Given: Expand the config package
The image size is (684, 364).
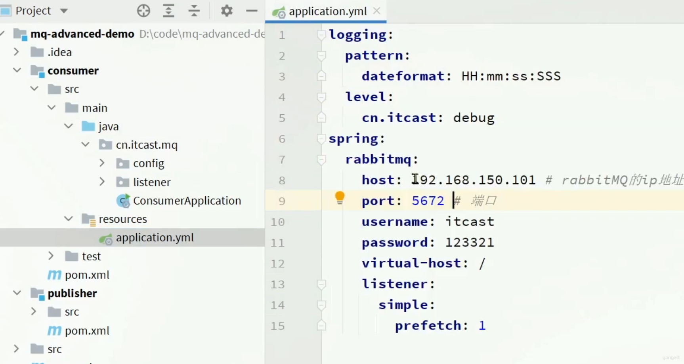Looking at the screenshot, I should [x=102, y=163].
